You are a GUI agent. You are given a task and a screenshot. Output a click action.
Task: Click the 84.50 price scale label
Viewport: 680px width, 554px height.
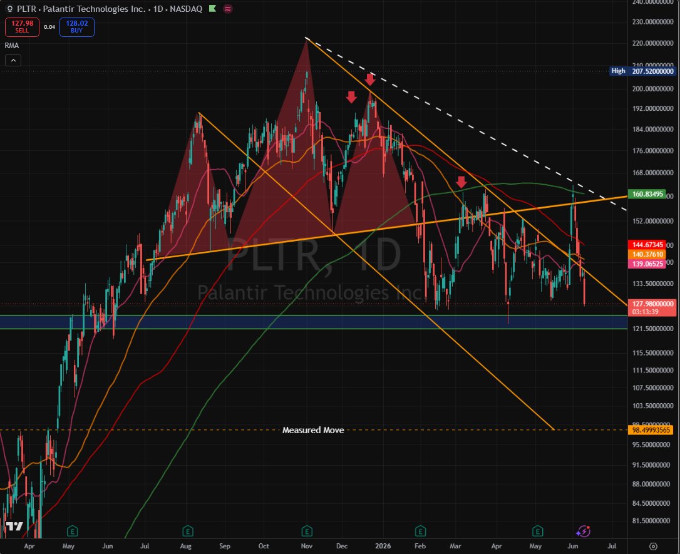tap(652, 503)
